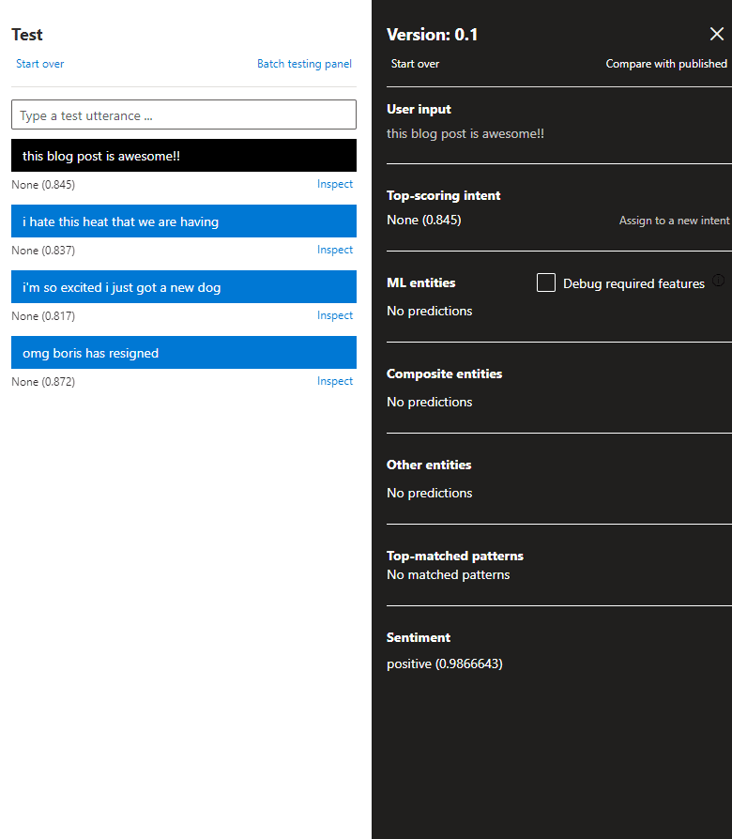
Task: Inspect the 'i'm so excited' result
Action: tap(335, 315)
